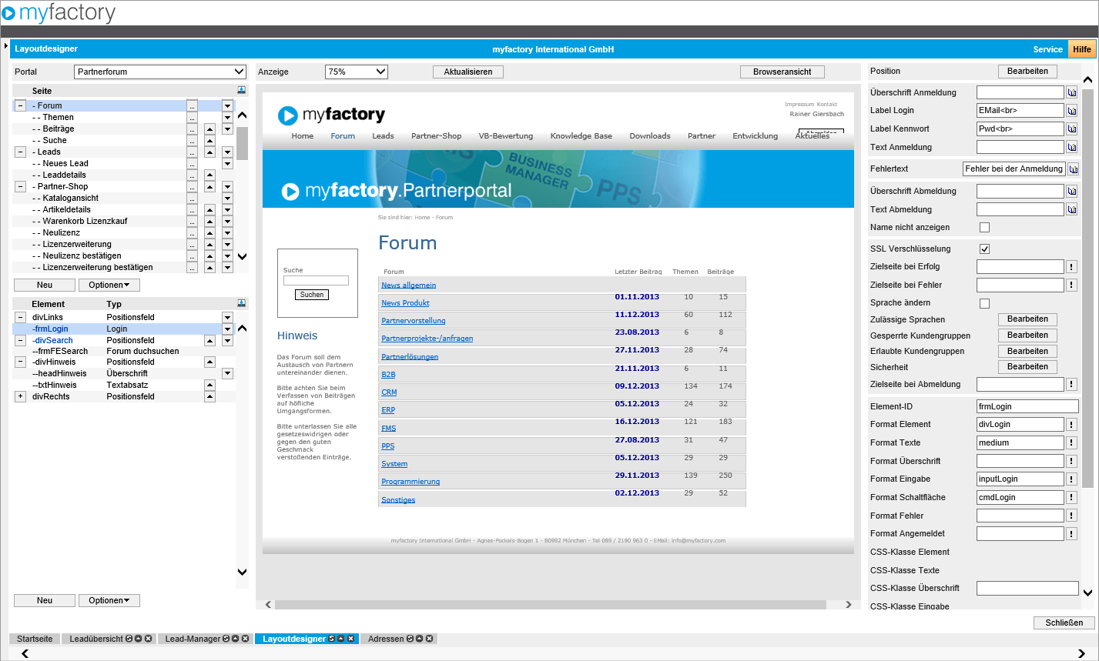Click Bearbeiten button next to Position
Image resolution: width=1099 pixels, height=661 pixels.
point(1027,72)
